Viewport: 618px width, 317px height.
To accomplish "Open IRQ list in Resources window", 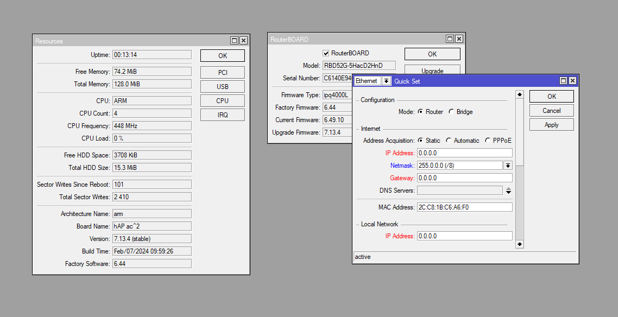I will (222, 115).
